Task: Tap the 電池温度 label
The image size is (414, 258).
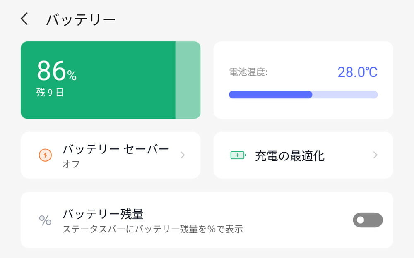Action: 248,73
